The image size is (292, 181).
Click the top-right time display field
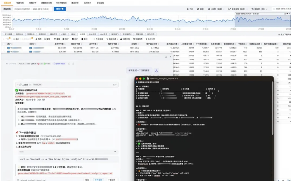[x=282, y=9]
